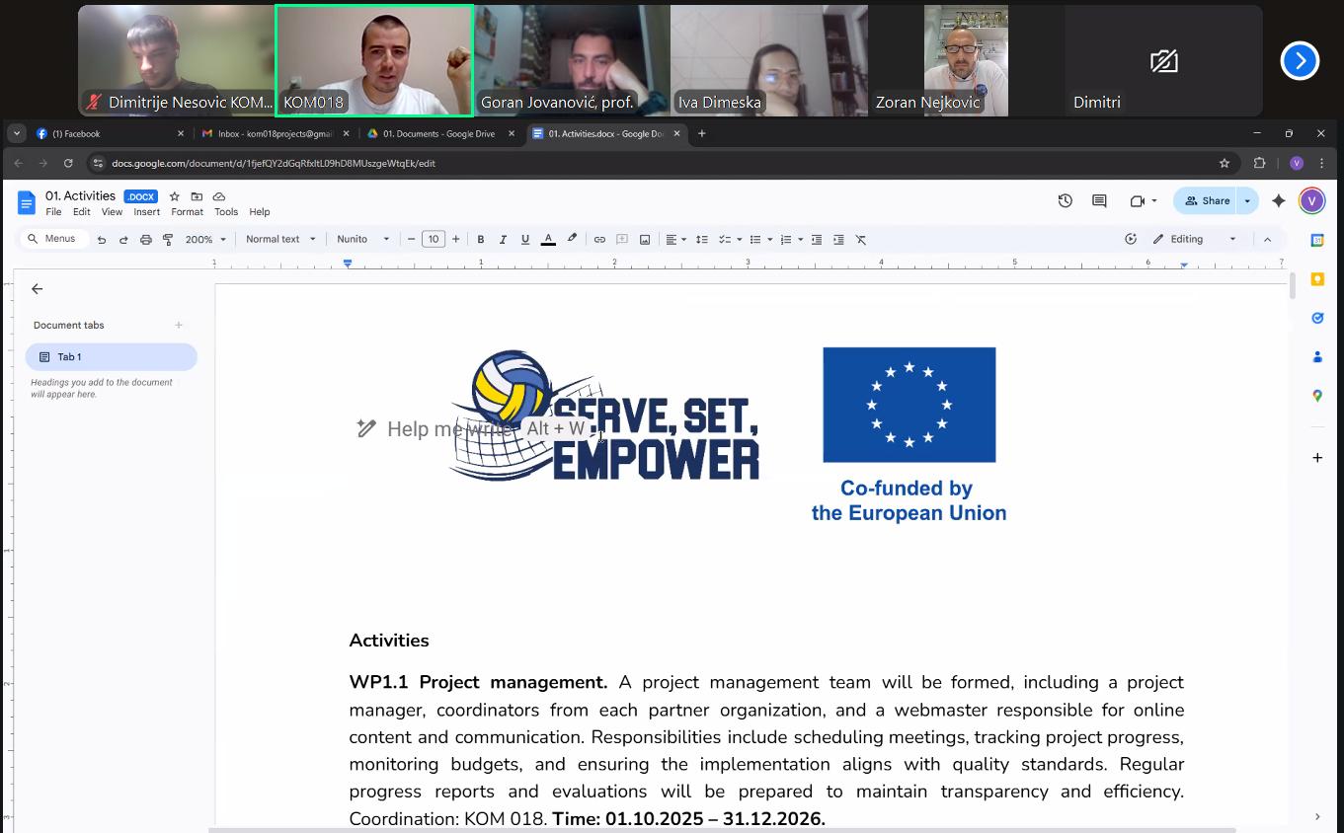Expand the Normal text style dropdown

280,239
